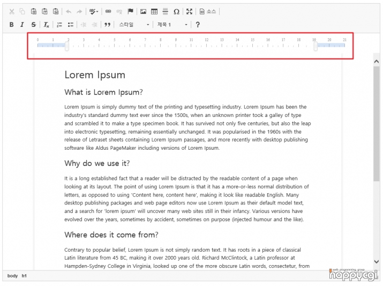Click the 'Why do we use it?' heading
This screenshot has height=286, width=383.
coord(97,164)
